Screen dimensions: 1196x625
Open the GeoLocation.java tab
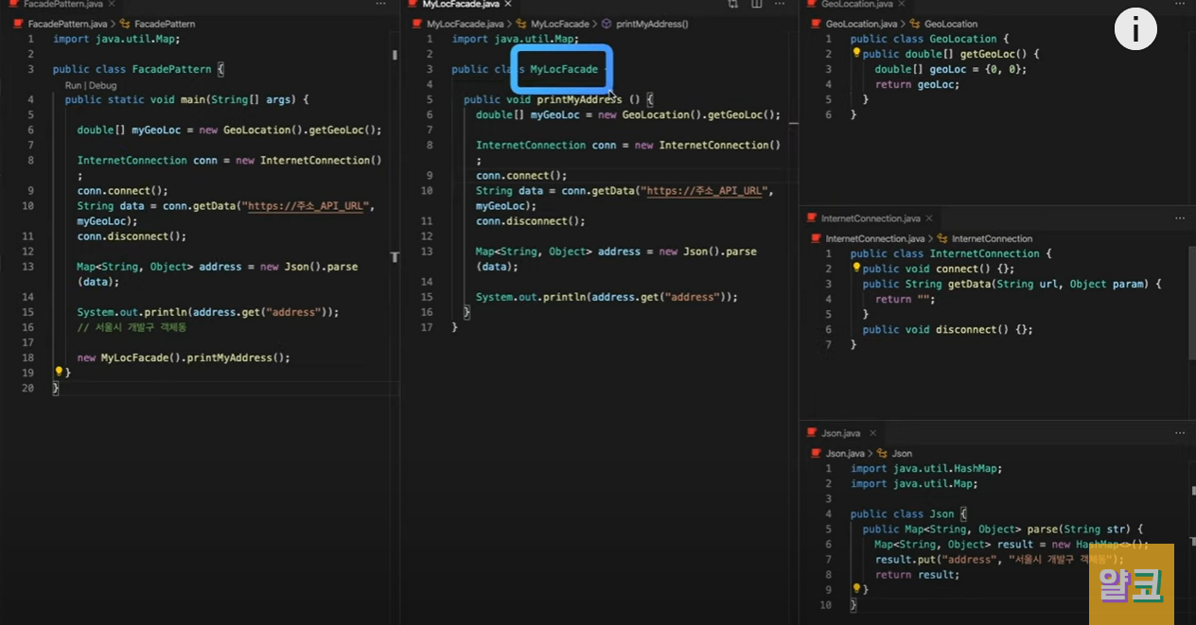(x=858, y=5)
